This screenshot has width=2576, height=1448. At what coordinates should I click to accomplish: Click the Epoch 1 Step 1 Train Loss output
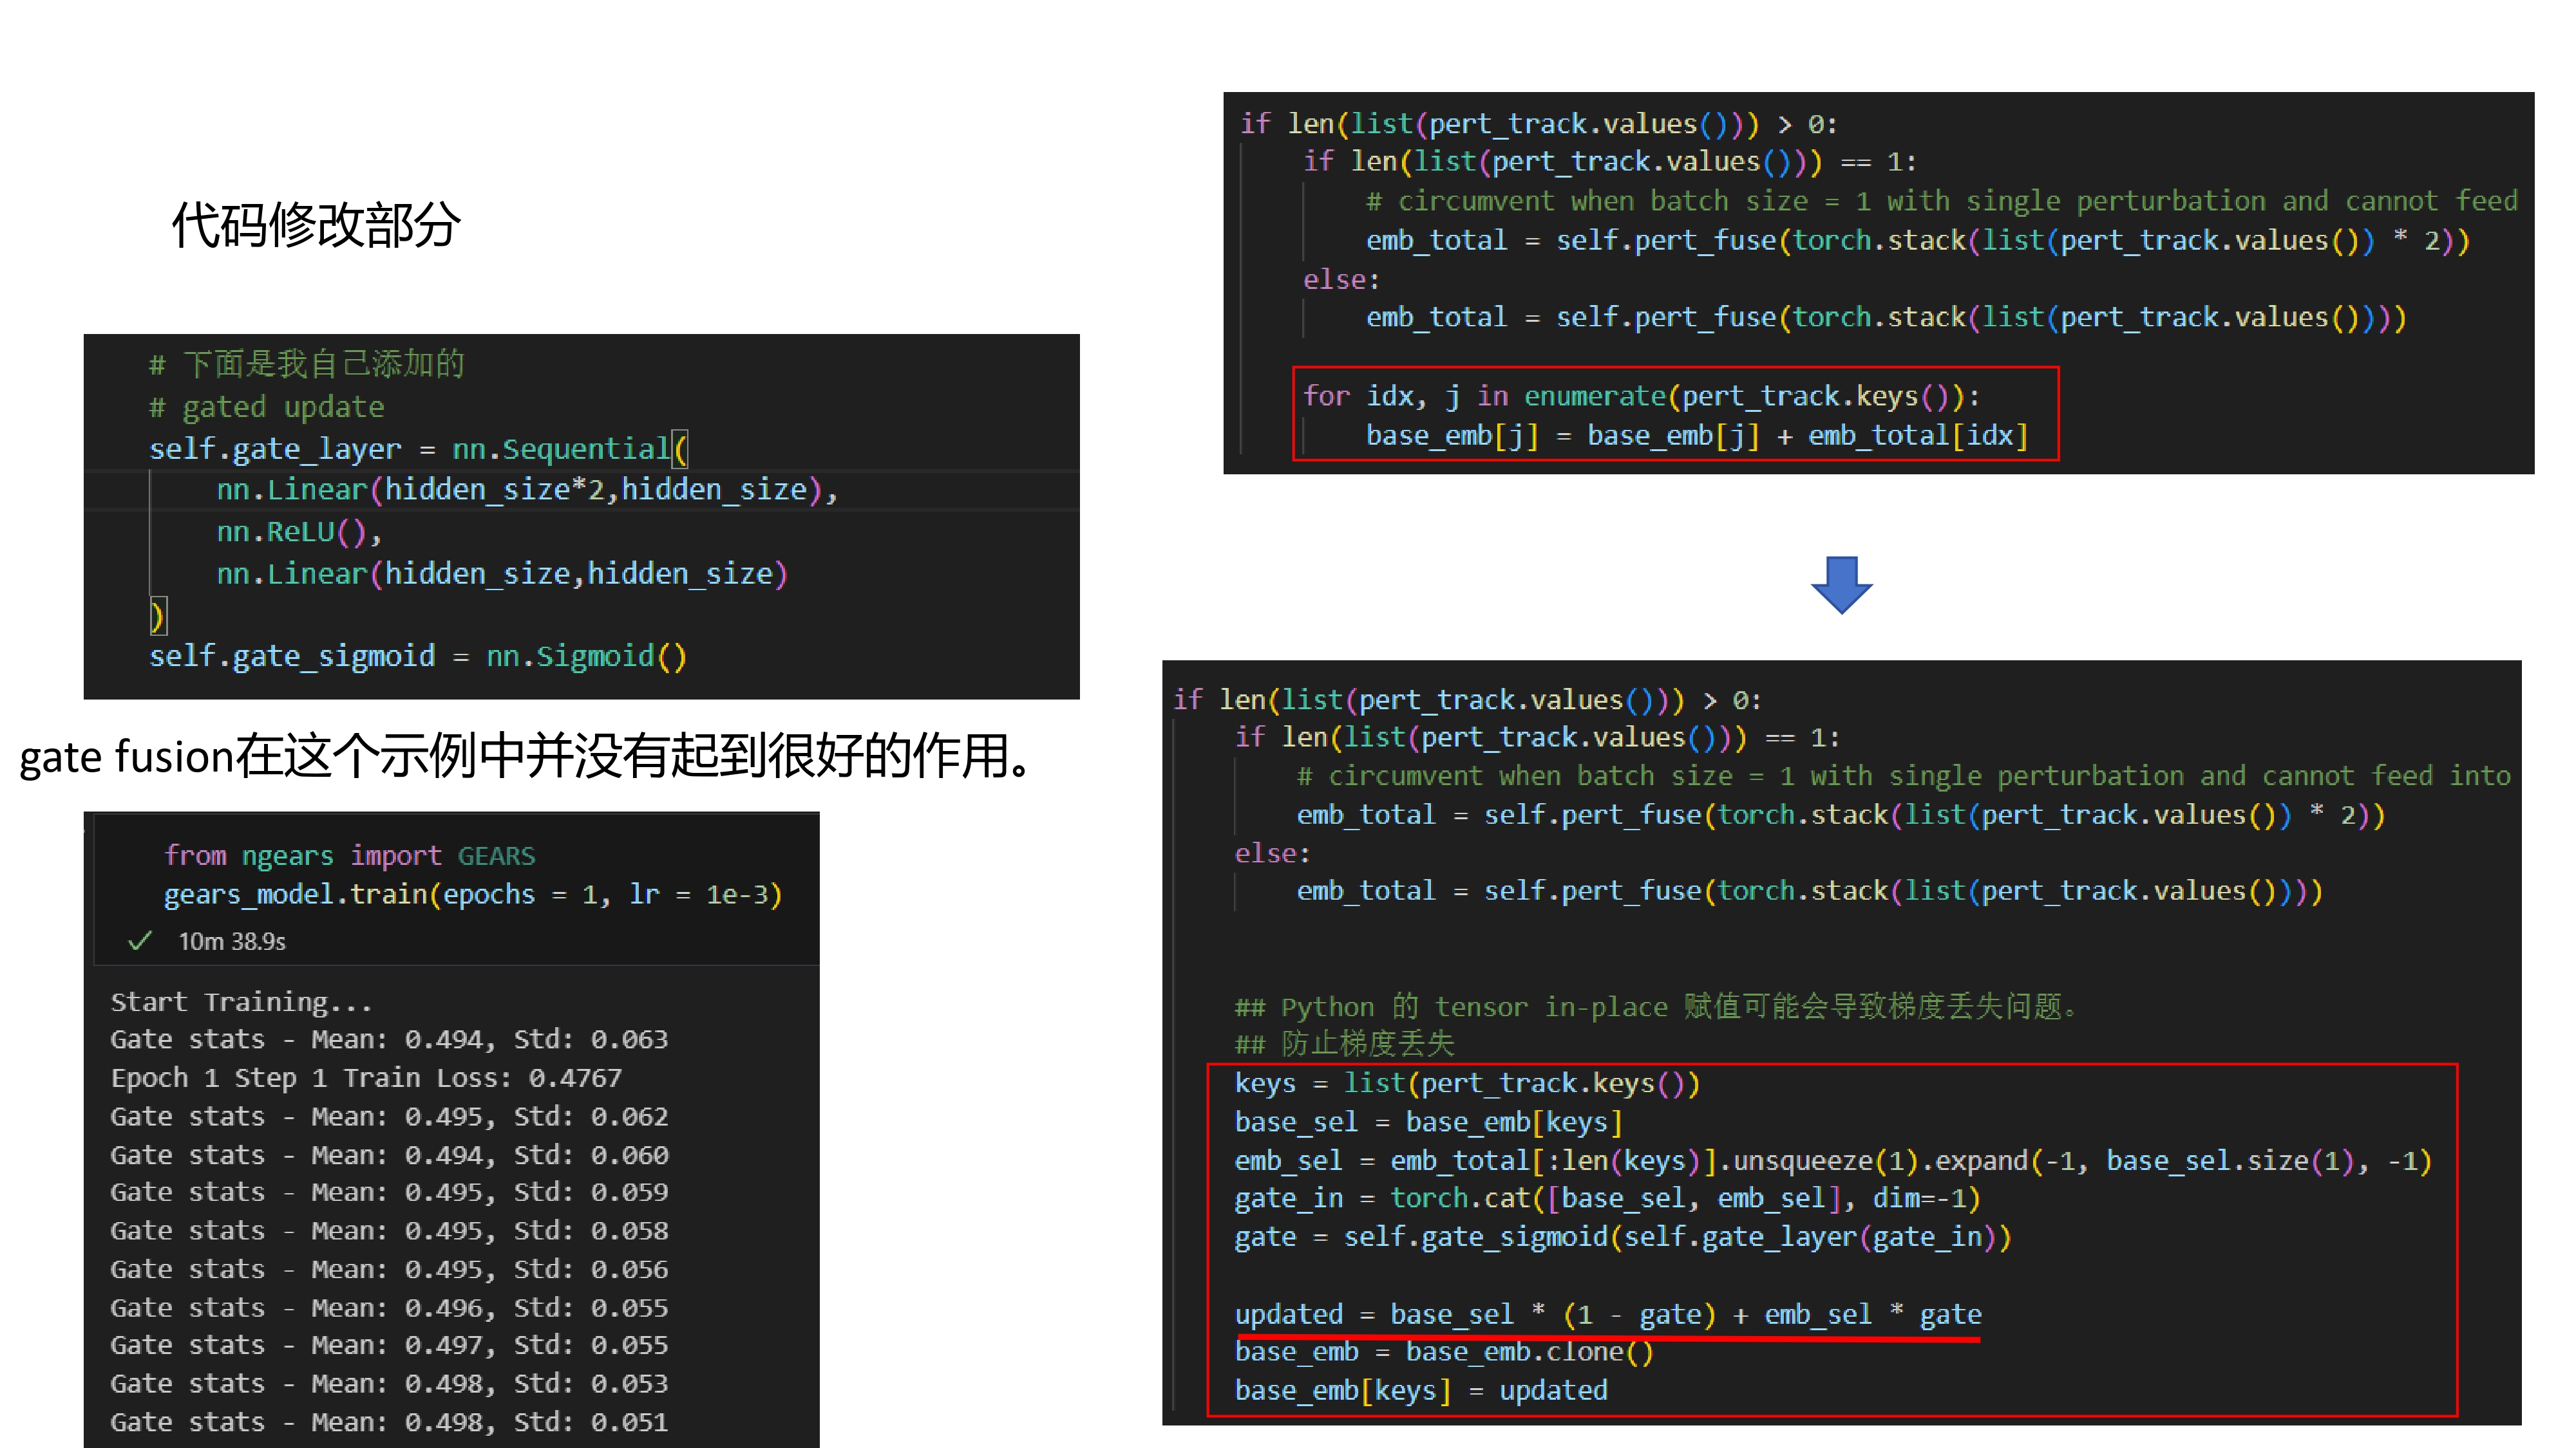366,1077
